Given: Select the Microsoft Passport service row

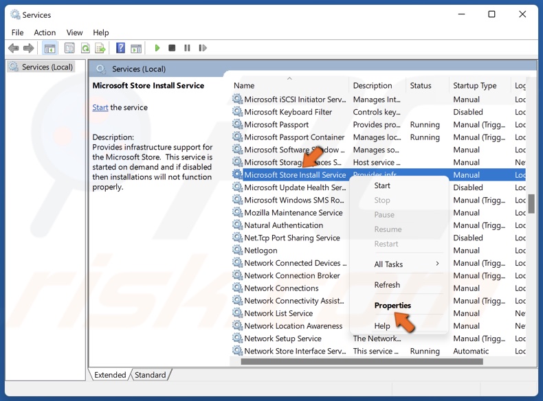Looking at the screenshot, I should (x=378, y=124).
